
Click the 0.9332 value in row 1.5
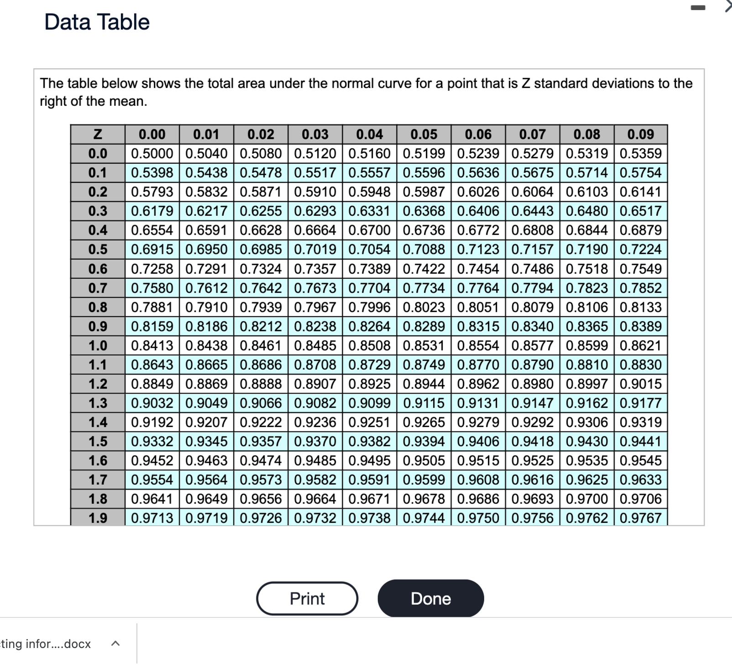click(x=152, y=441)
